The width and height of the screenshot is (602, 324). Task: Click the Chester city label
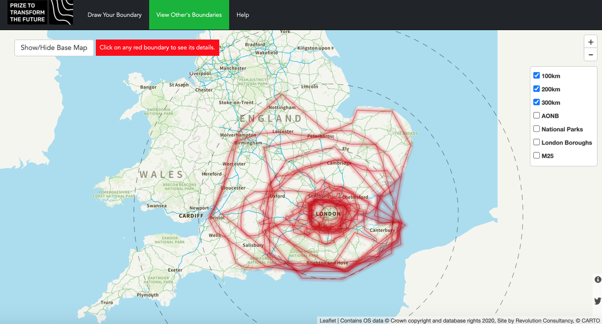[204, 90]
